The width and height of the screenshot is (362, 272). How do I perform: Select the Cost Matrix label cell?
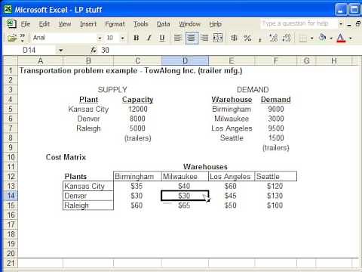tap(66, 157)
